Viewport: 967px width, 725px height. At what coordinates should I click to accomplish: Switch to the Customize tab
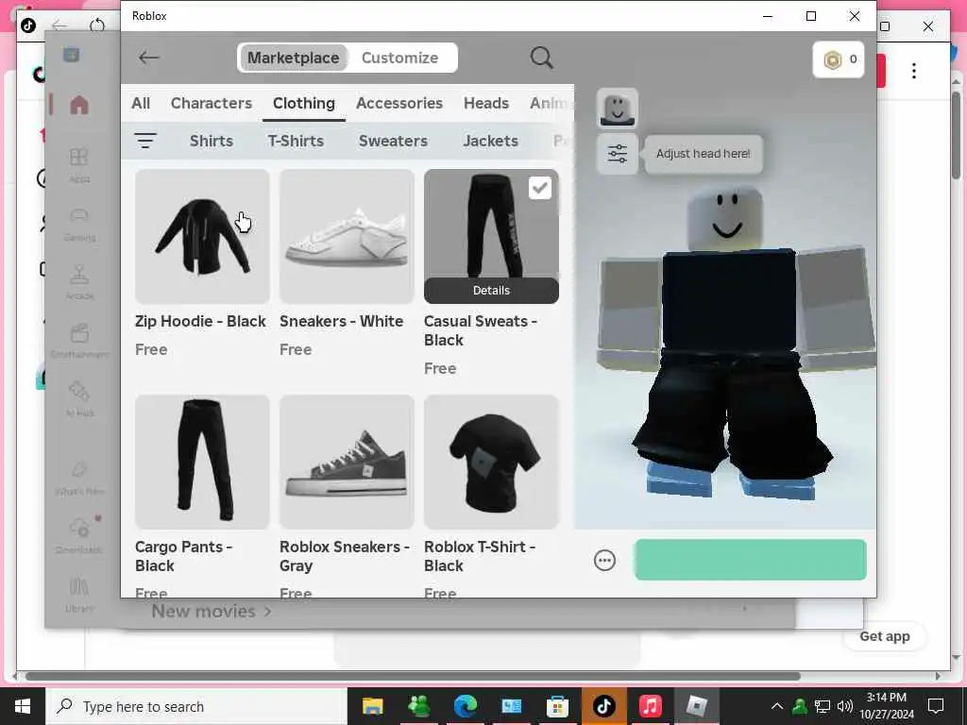pos(399,58)
